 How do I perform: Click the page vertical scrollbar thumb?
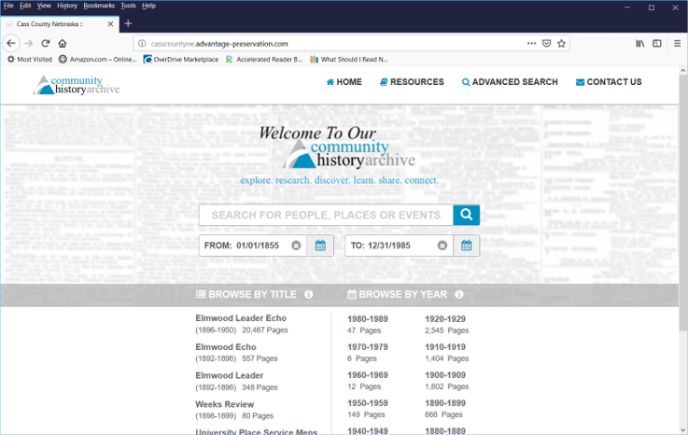click(683, 203)
